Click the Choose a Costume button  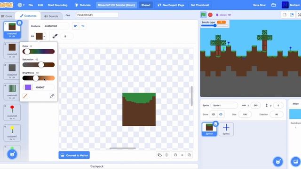[12, 154]
